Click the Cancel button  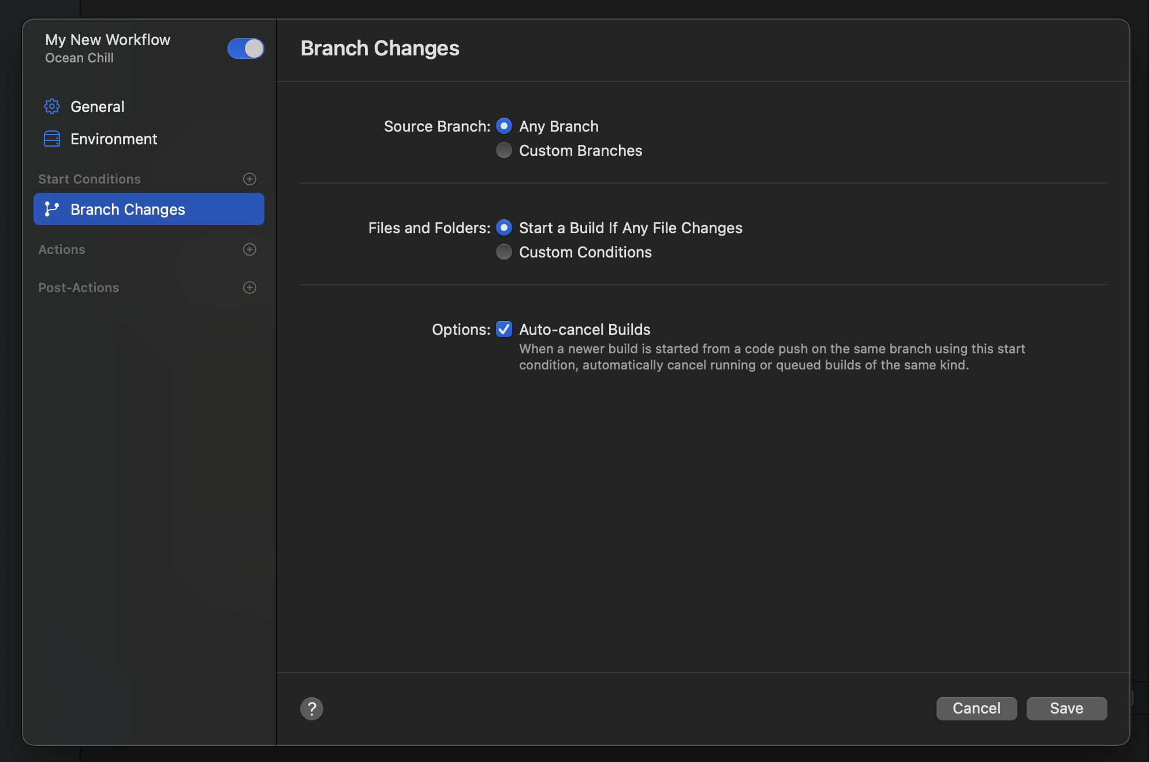tap(976, 708)
